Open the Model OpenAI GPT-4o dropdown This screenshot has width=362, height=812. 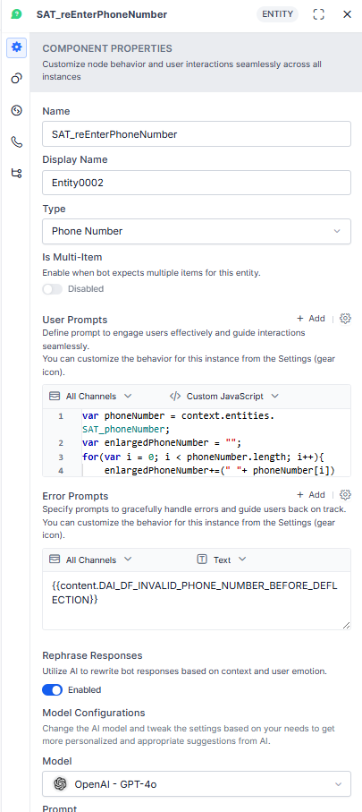click(x=197, y=784)
